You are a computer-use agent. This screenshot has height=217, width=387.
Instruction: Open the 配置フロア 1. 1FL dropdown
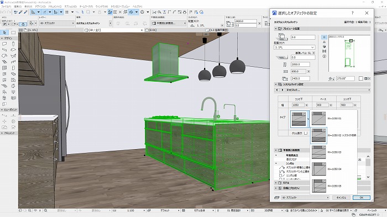(x=295, y=47)
